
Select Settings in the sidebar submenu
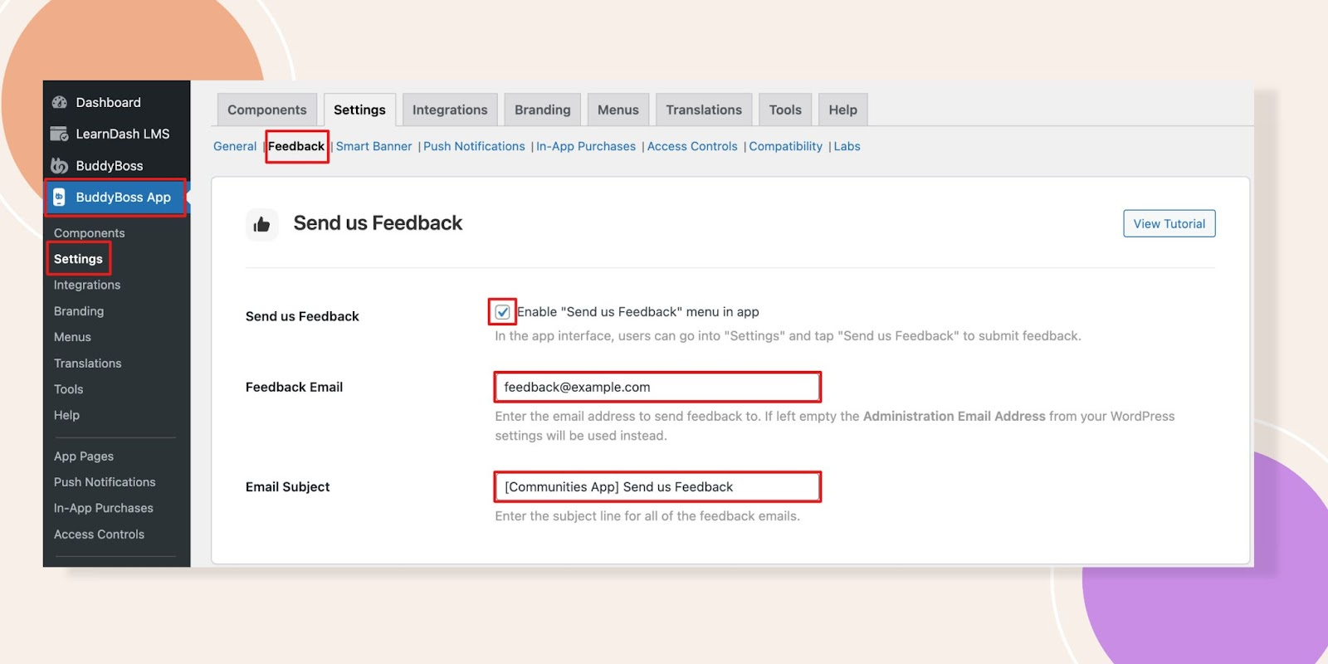tap(78, 259)
